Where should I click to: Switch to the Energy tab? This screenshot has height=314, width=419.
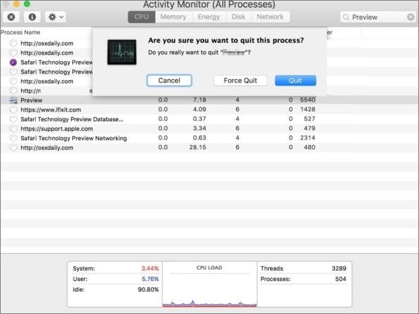(208, 17)
